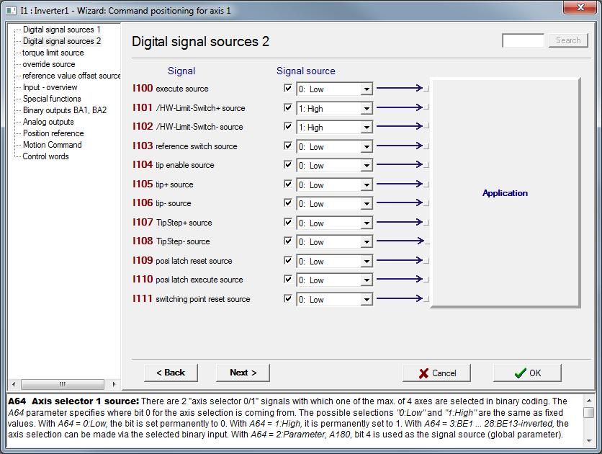Image resolution: width=602 pixels, height=454 pixels.
Task: Click the Search button
Action: [x=568, y=40]
